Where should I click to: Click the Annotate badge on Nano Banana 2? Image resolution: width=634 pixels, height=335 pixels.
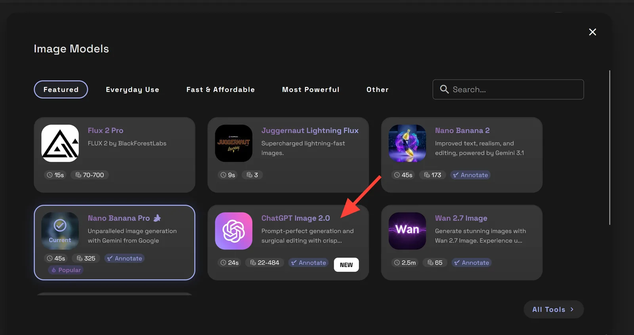pos(470,175)
